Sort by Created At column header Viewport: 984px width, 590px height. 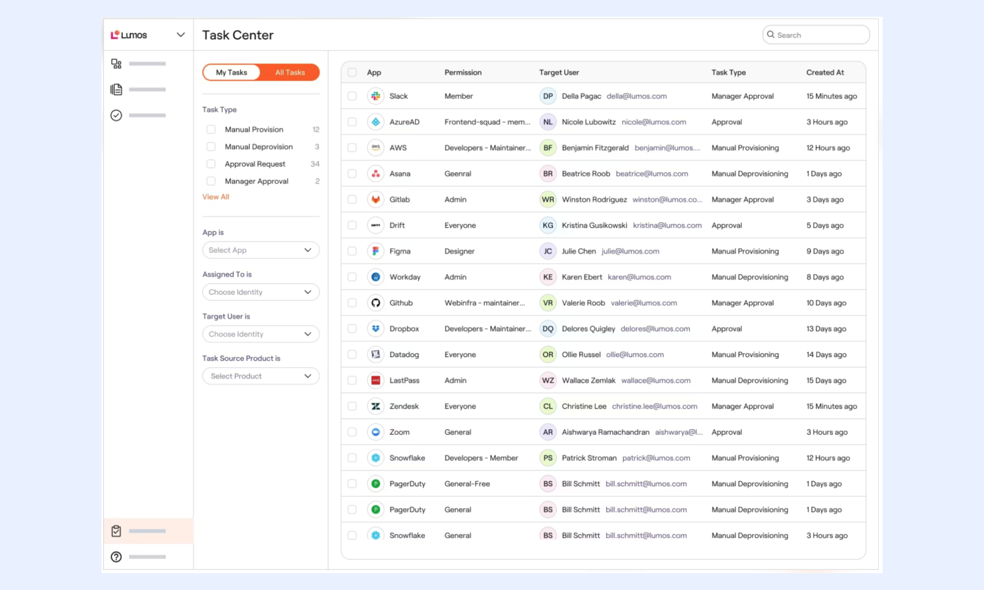(x=825, y=72)
